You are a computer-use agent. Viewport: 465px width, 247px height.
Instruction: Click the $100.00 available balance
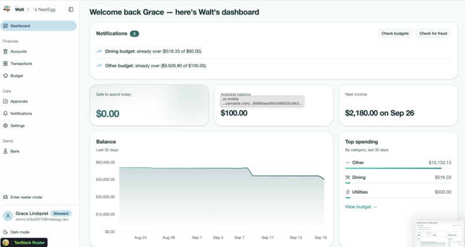click(234, 113)
